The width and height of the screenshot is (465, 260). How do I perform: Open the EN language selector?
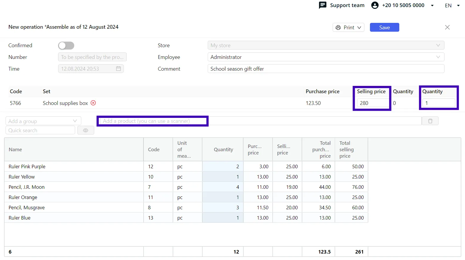452,6
